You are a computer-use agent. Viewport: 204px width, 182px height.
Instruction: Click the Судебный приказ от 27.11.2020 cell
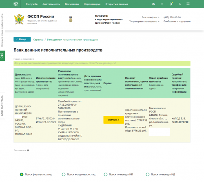(x=70, y=120)
